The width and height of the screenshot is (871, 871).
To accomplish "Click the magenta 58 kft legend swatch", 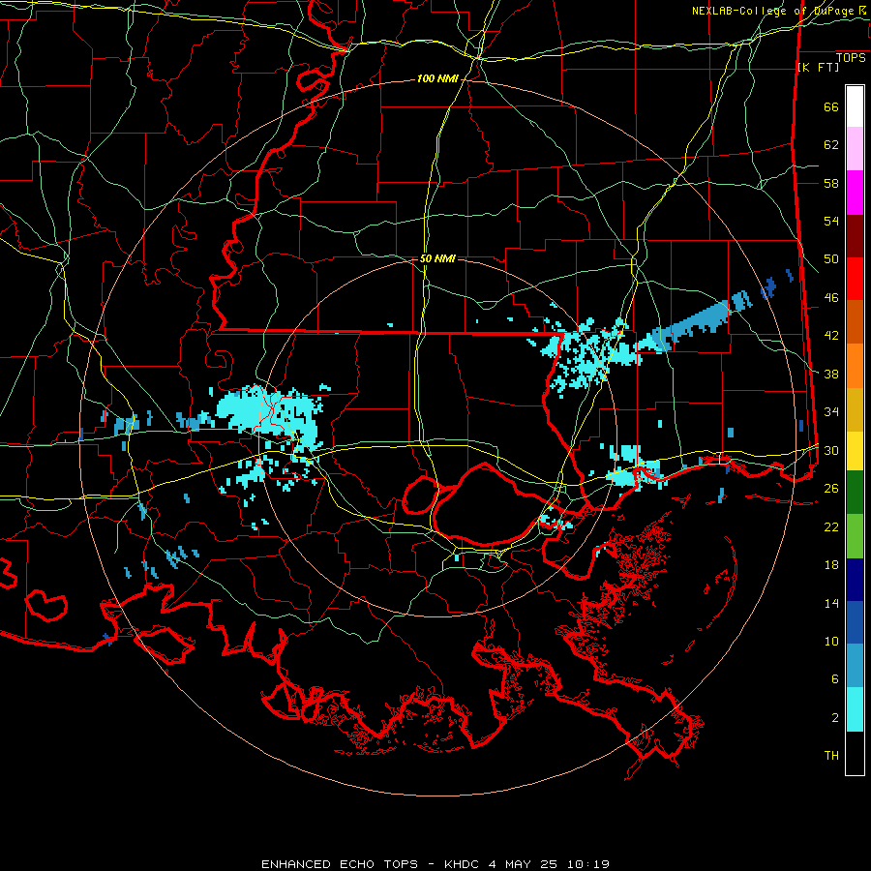I will (x=855, y=193).
